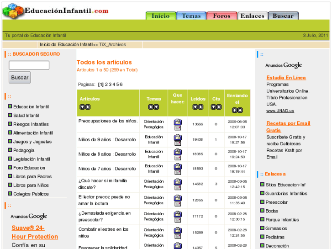
Task: Open sidebar link Libros para Padres
Action: pyautogui.click(x=32, y=176)
